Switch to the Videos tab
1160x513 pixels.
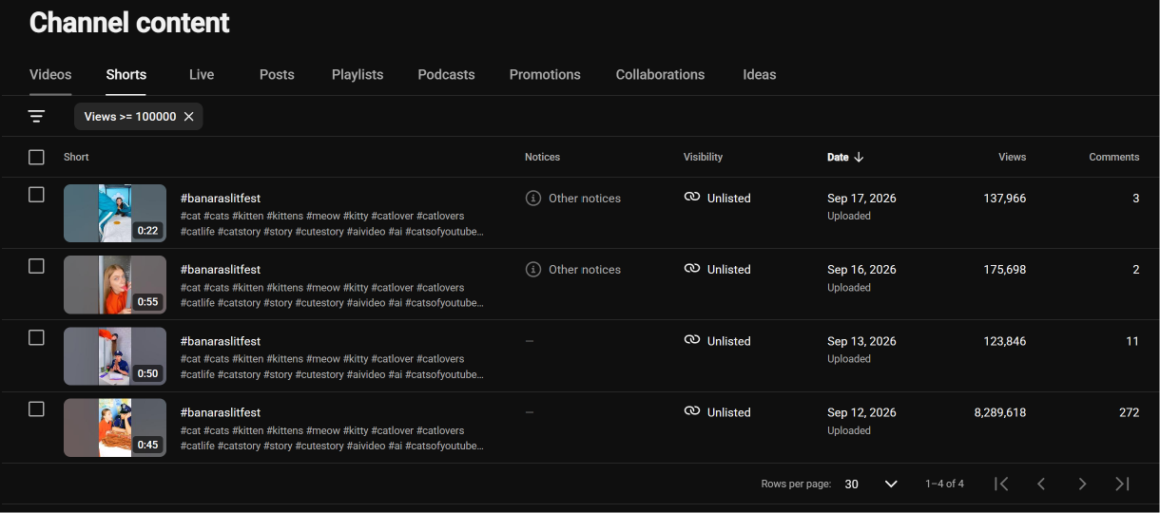pos(50,74)
